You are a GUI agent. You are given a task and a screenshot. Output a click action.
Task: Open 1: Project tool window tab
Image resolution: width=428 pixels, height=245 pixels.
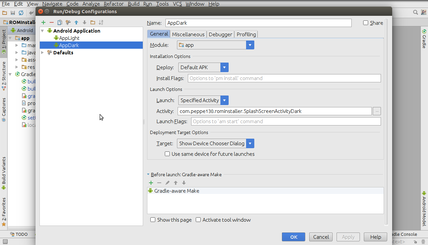[x=4, y=42]
